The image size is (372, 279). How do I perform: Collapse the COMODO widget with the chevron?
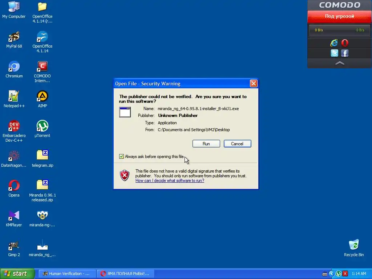(x=340, y=63)
